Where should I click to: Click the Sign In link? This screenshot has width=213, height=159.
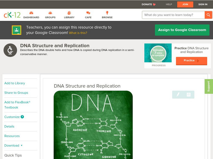coord(203,4)
